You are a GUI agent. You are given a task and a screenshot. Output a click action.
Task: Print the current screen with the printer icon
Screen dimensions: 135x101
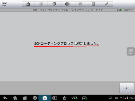[67, 4]
